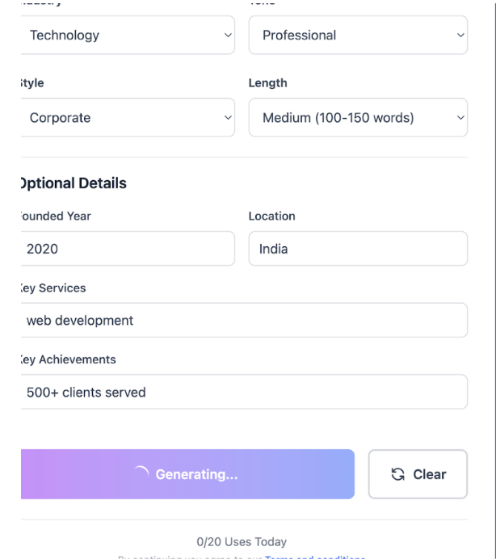Click the Optional Details section heading
This screenshot has width=496, height=559.
73,183
